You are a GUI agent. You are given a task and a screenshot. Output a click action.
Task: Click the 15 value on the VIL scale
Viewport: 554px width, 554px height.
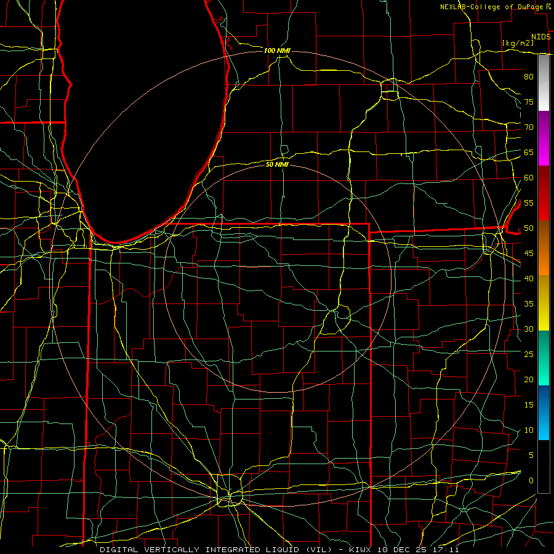(529, 404)
